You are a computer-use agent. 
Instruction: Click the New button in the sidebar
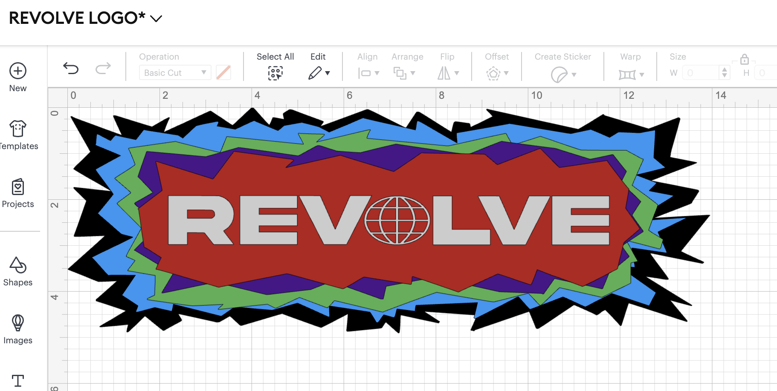point(18,72)
